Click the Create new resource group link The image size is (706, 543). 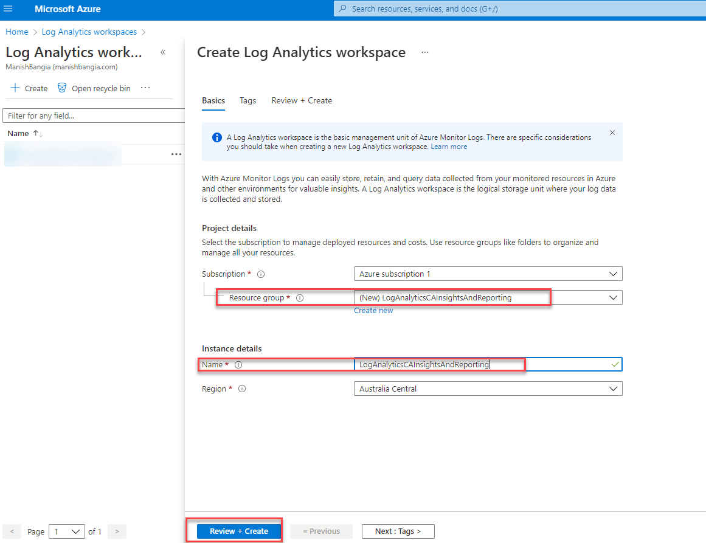click(x=373, y=311)
